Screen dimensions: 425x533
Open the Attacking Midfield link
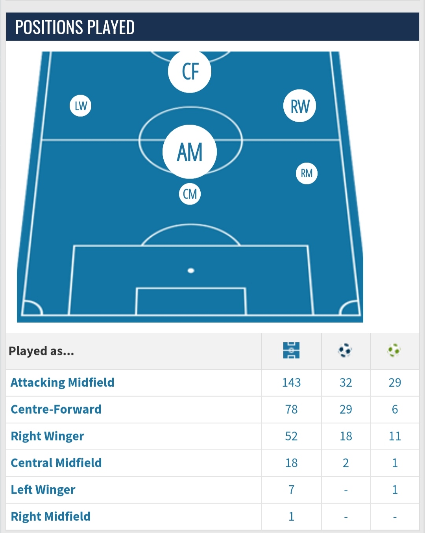pos(63,383)
